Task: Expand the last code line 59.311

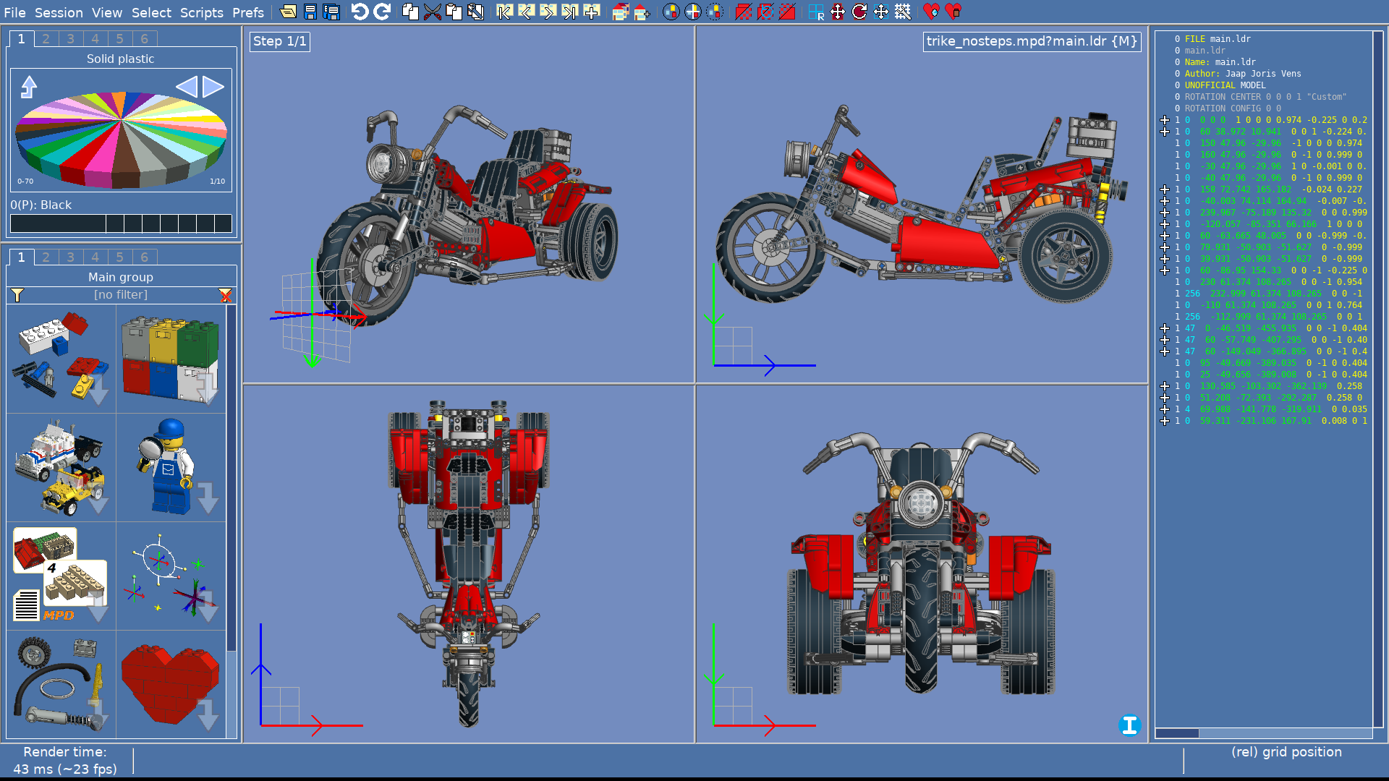Action: 1165,421
